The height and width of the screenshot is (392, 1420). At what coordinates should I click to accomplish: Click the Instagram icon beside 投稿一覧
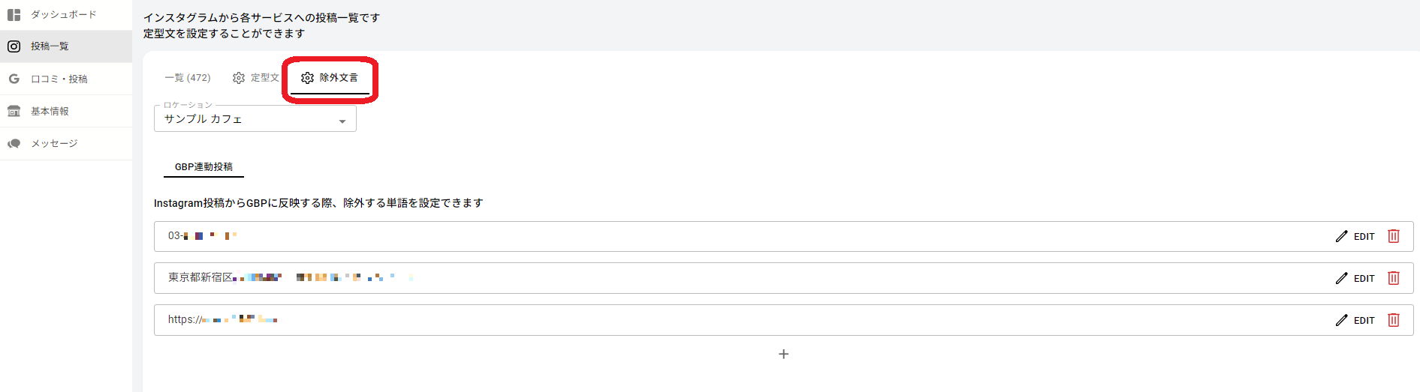click(14, 46)
